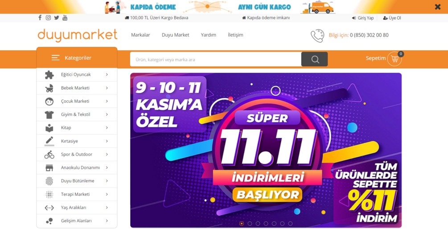
Task: Click the magnifier search button
Action: click(315, 59)
